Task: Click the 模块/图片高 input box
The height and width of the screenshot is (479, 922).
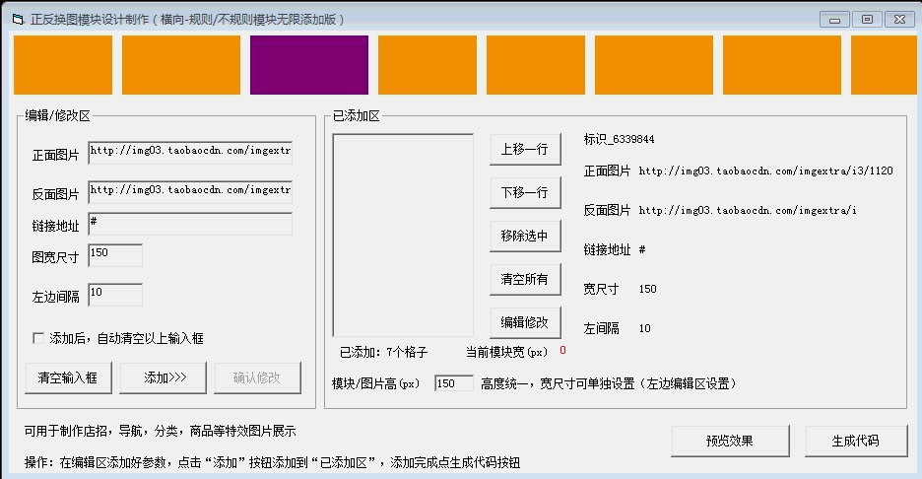Action: pyautogui.click(x=453, y=383)
